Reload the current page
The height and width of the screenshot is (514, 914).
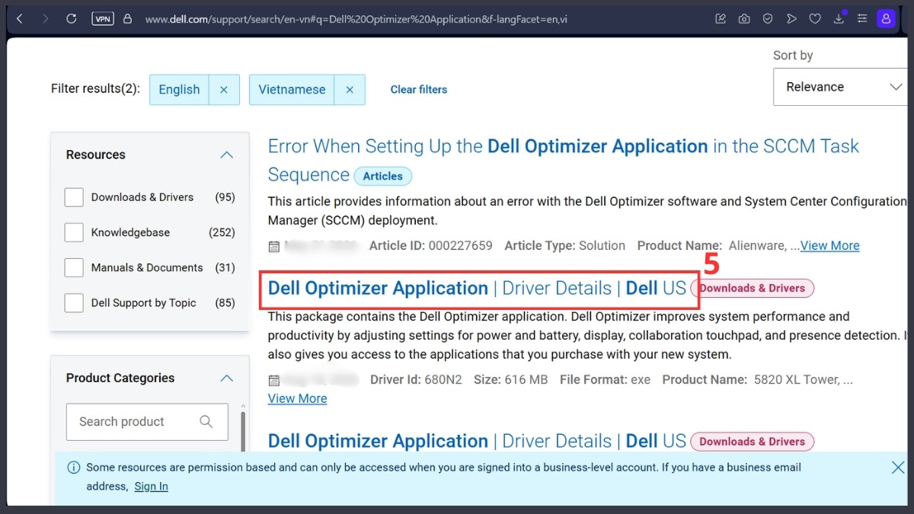71,18
